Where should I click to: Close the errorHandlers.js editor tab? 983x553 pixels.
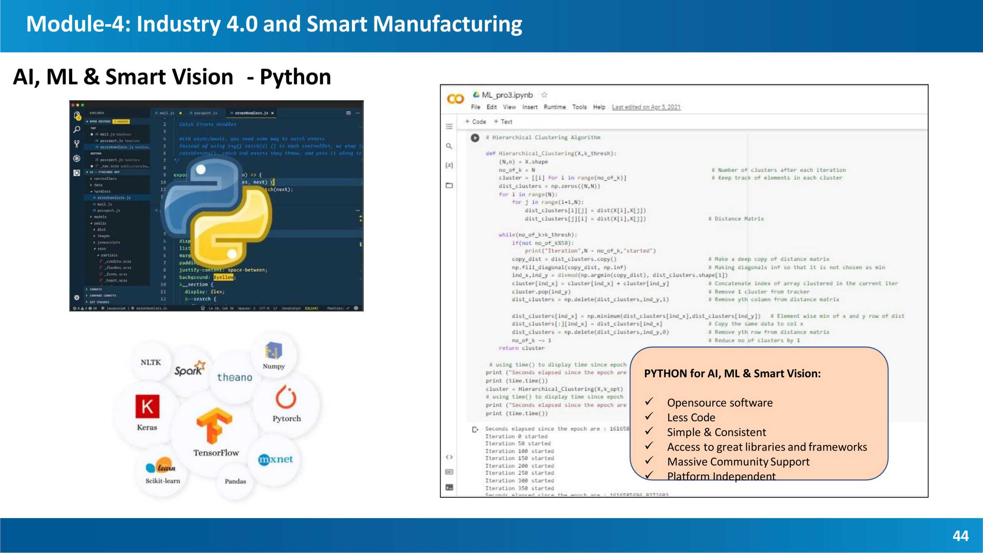coord(272,113)
